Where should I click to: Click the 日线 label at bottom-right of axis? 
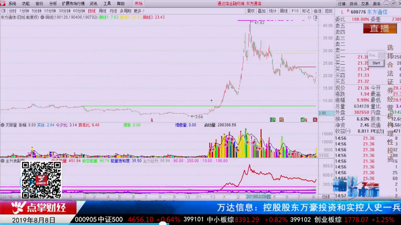[326, 196]
